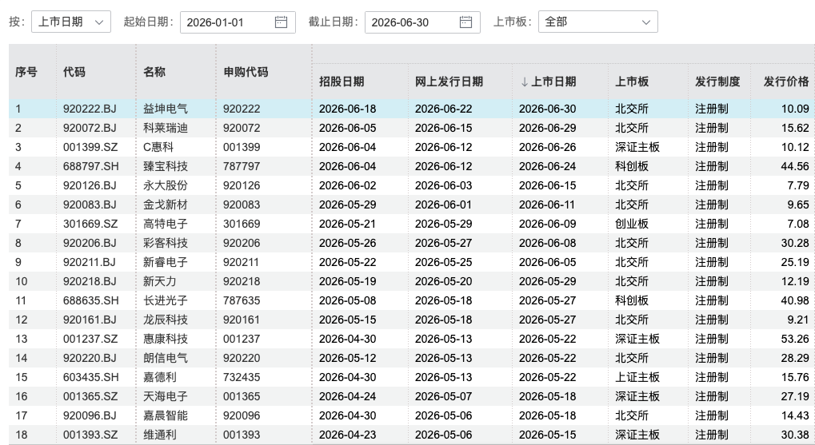Viewport: 815px width, 445px height.
Task: Select stock code 920222.BJ
Action: (90, 109)
